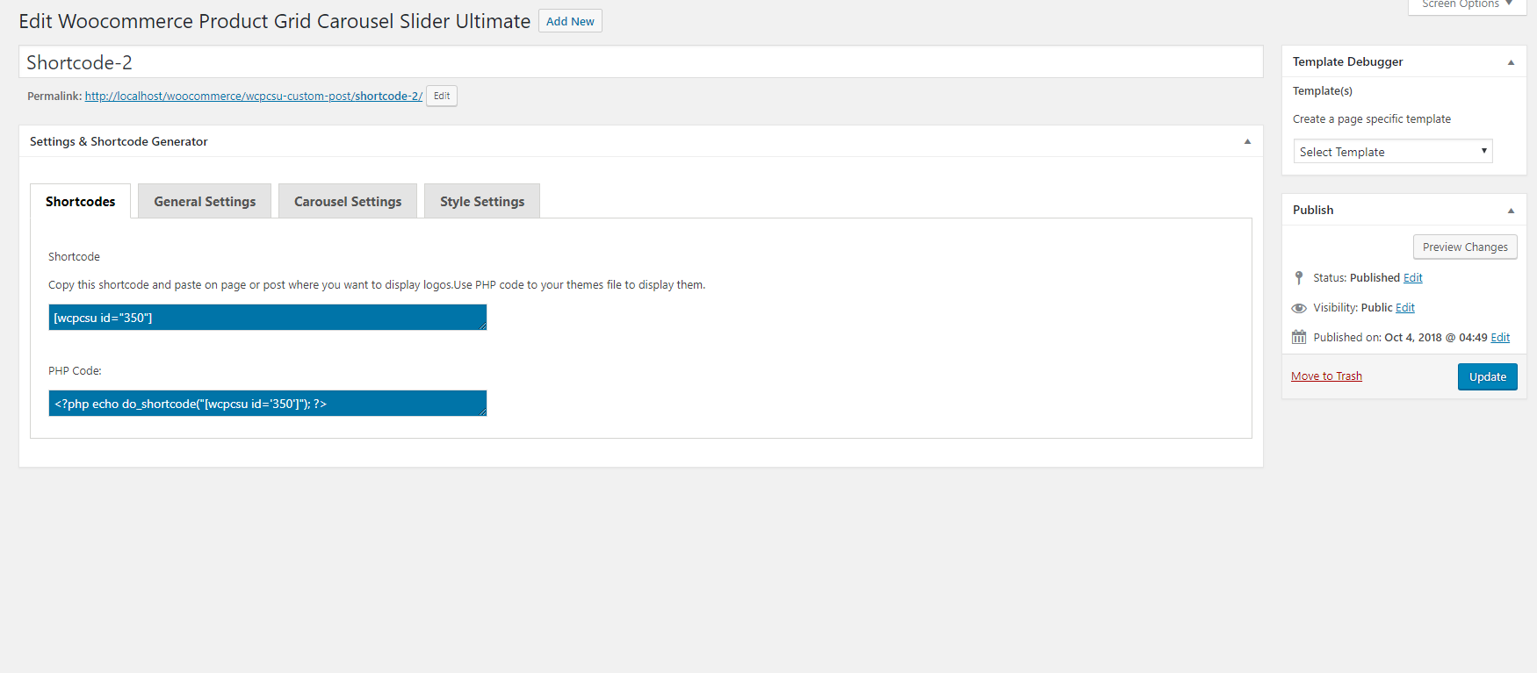Click Preview Changes button
Image resolution: width=1537 pixels, height=673 pixels.
(1465, 247)
